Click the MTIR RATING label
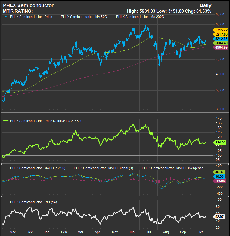 (x=18, y=11)
